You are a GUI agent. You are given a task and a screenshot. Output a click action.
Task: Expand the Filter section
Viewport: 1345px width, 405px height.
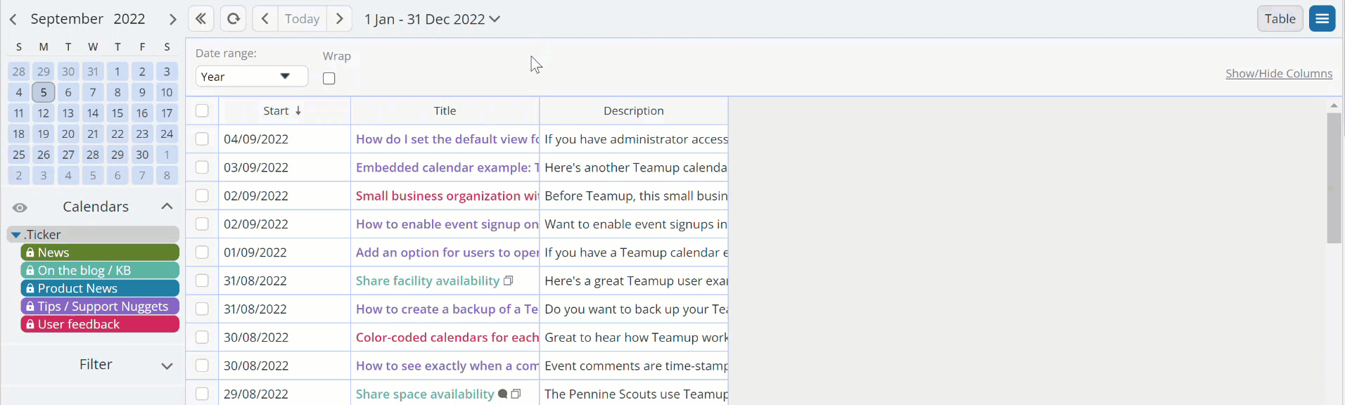[167, 365]
